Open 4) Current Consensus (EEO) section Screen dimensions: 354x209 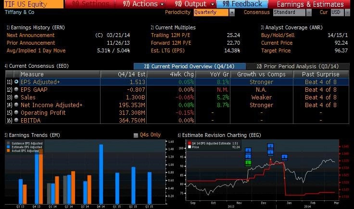tap(37, 66)
